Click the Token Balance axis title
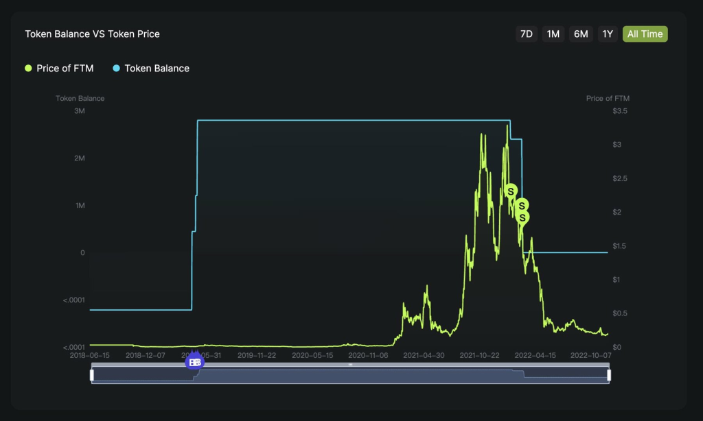 tap(80, 99)
